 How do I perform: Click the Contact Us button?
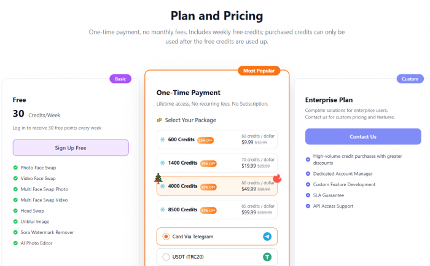[x=363, y=136]
